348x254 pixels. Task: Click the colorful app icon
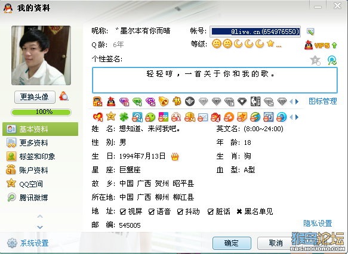164,117
